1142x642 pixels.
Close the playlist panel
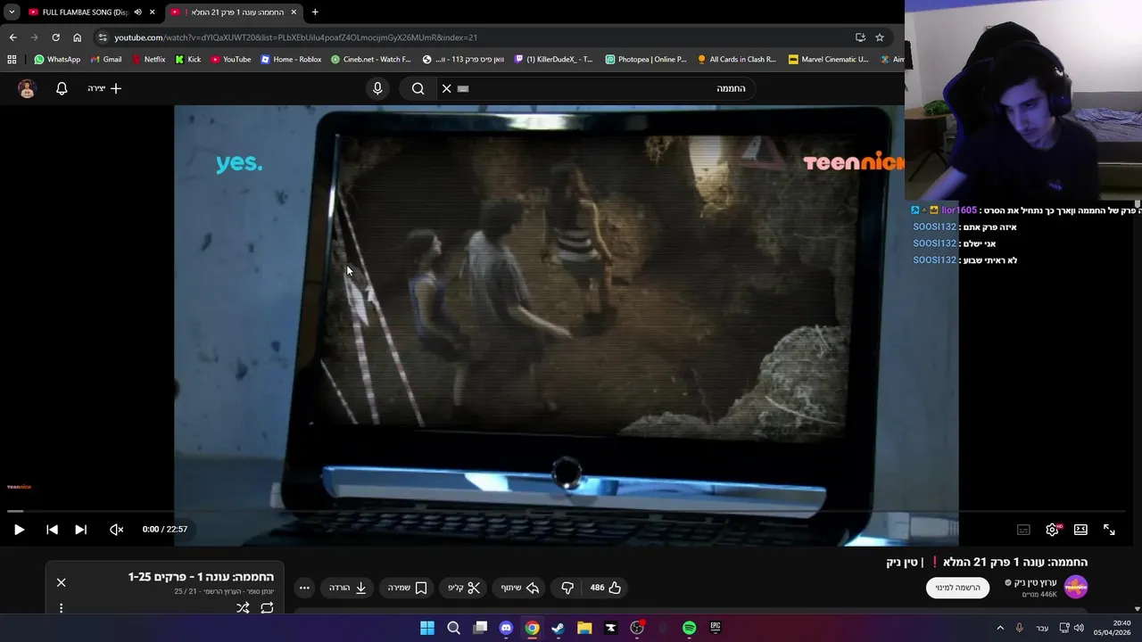point(61,582)
